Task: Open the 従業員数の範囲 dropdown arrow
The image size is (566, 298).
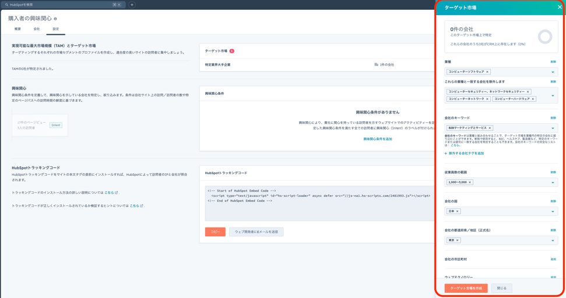Action: [x=553, y=182]
